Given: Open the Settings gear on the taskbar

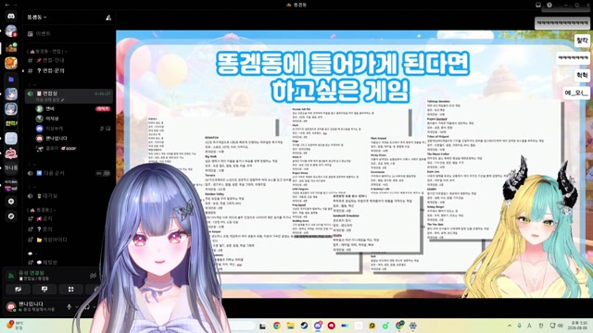Looking at the screenshot, I should 412,326.
